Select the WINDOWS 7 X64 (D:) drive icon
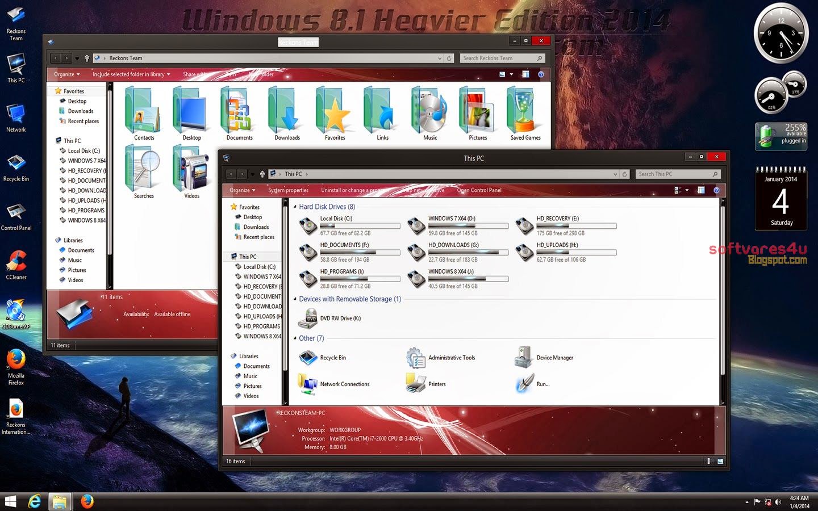Screen dimensions: 818x511 pos(416,225)
